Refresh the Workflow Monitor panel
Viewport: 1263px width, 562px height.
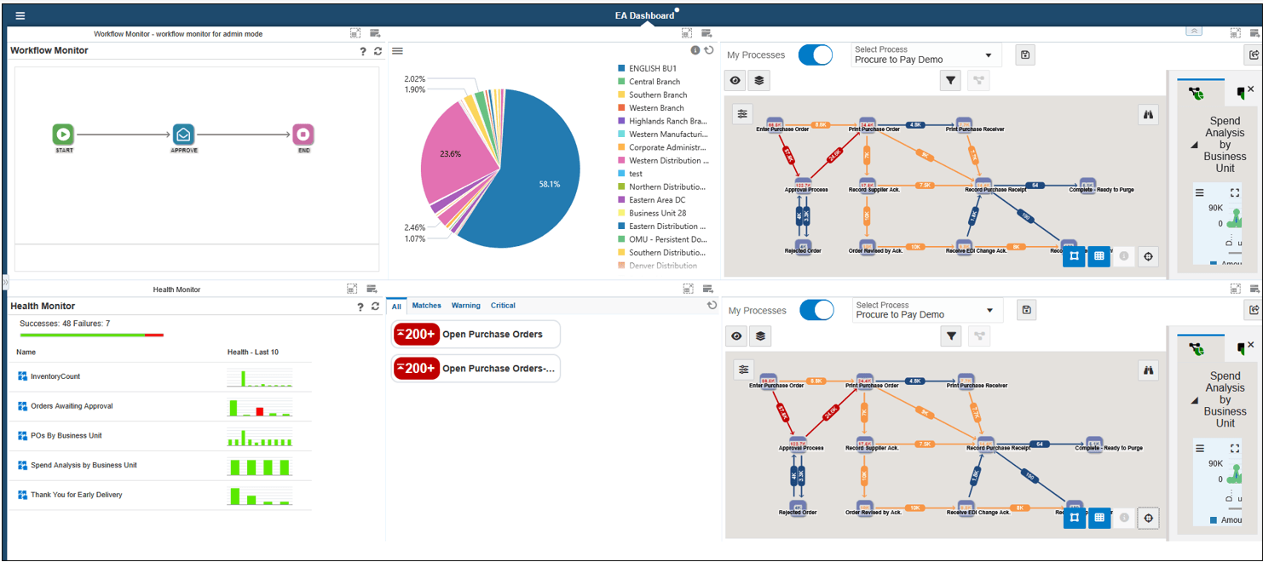pos(378,51)
